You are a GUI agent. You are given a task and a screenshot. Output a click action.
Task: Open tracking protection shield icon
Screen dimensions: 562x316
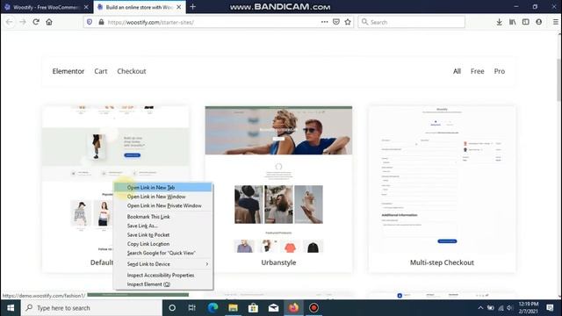[90, 22]
